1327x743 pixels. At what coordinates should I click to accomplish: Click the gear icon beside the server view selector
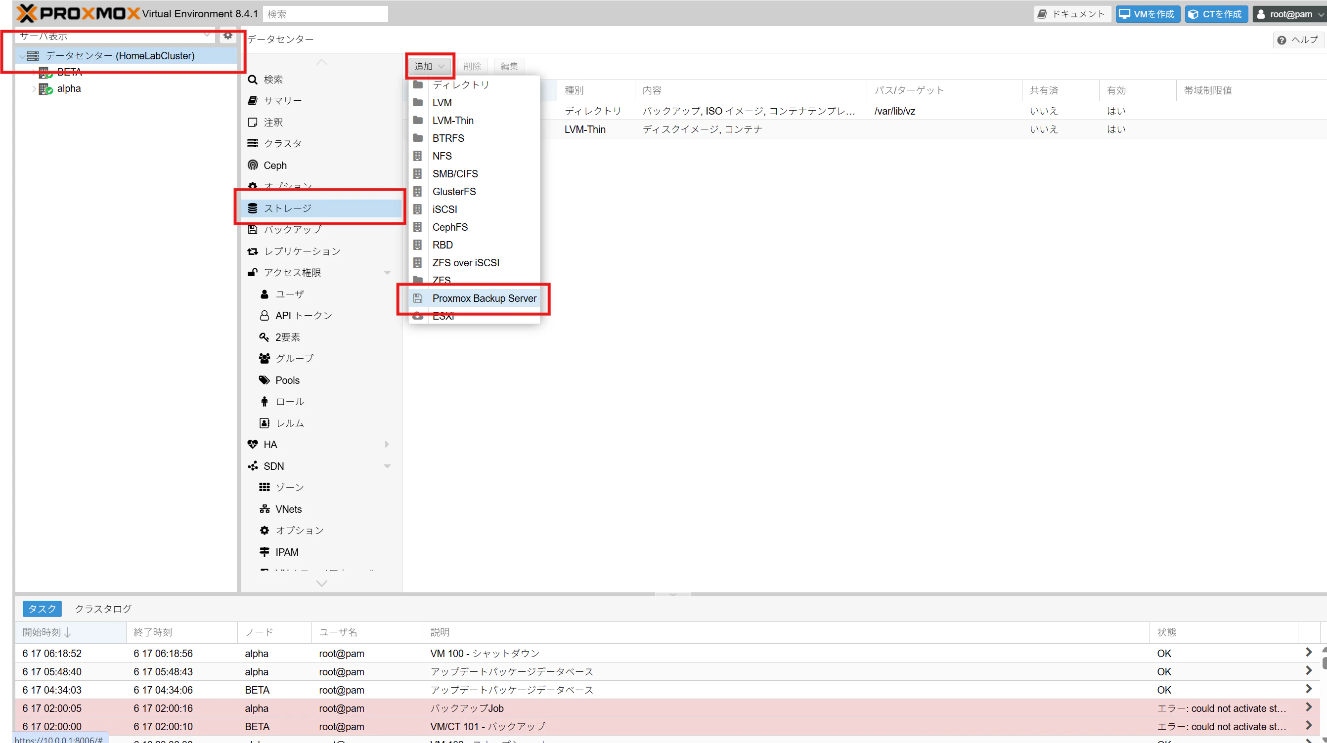[x=228, y=36]
